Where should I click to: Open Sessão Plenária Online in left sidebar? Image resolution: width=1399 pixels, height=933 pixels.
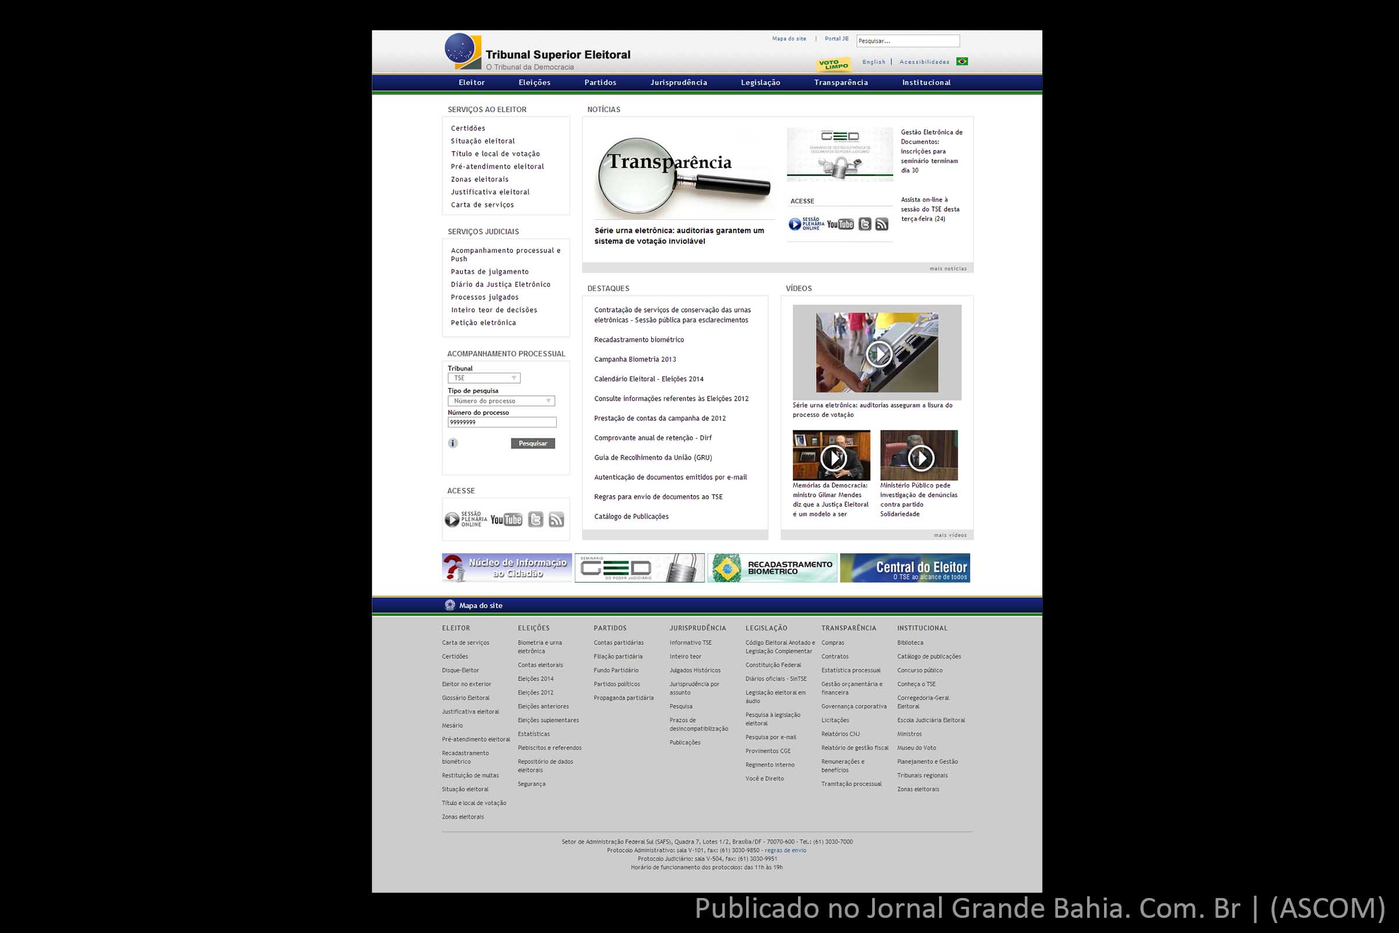click(466, 520)
